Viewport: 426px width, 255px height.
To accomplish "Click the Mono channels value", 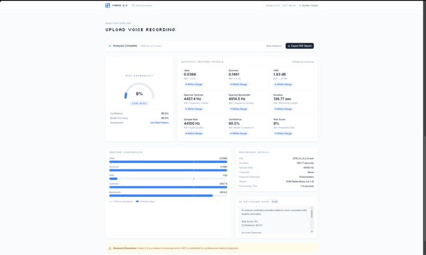I will 311,172.
